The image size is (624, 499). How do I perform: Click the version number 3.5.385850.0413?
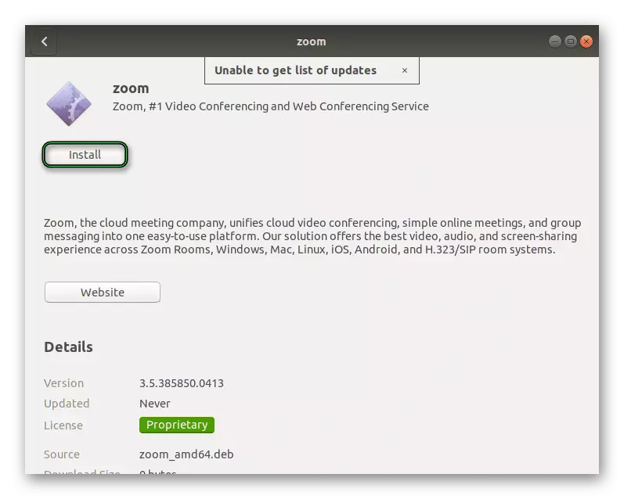pyautogui.click(x=182, y=383)
